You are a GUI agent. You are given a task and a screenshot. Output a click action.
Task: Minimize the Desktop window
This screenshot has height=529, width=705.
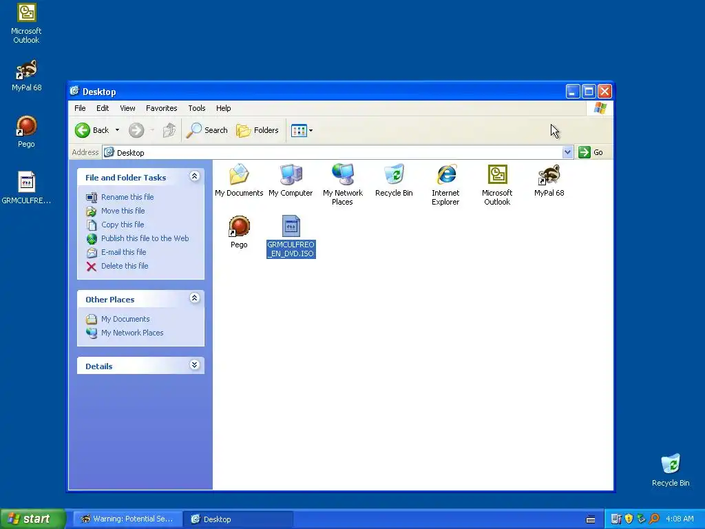(572, 92)
